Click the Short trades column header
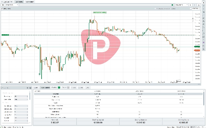The width and height of the screenshot is (206, 128). click(181, 91)
